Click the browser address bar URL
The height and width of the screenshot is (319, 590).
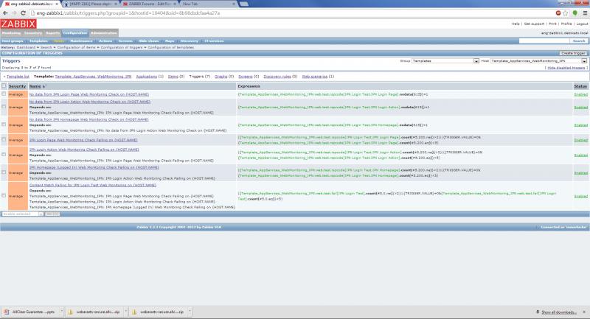tap(128, 13)
